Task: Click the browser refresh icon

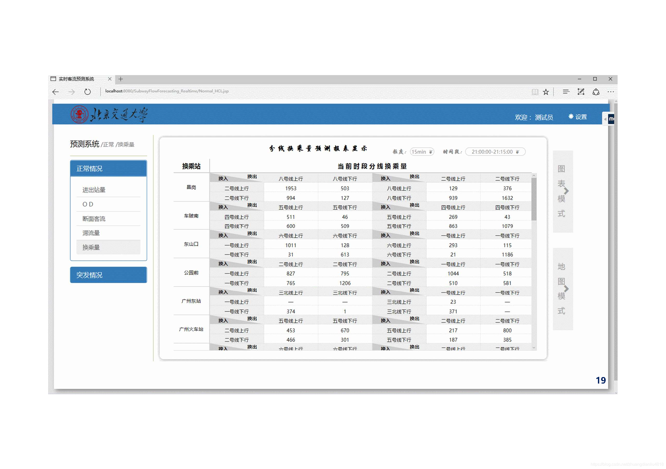Action: [87, 92]
